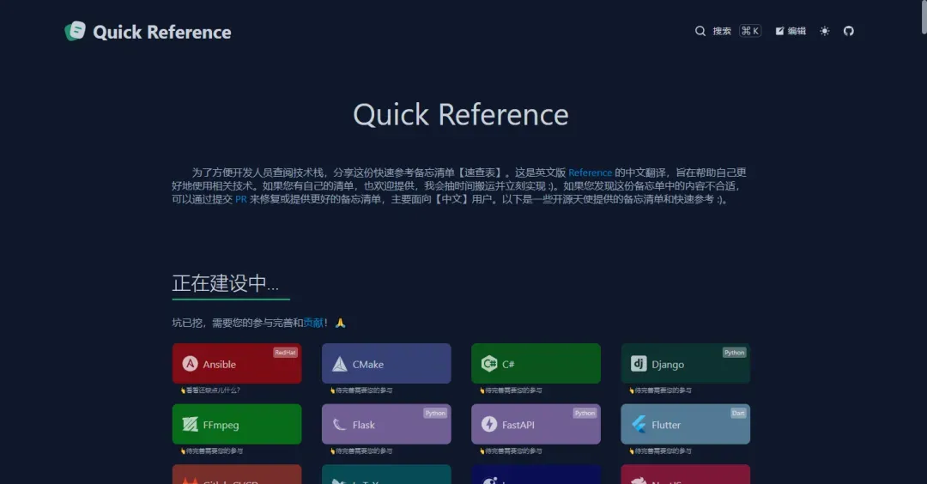Open the Django cheat sheet card
Image resolution: width=927 pixels, height=484 pixels.
coord(686,364)
